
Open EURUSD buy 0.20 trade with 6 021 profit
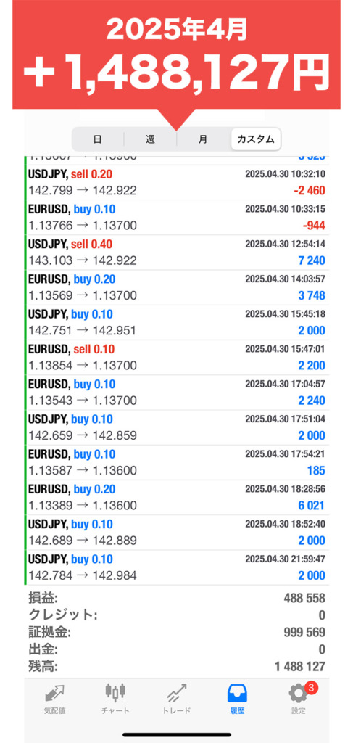click(177, 498)
